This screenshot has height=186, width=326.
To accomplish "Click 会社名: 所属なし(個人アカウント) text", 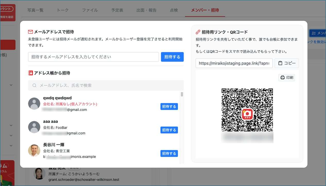I will click(x=70, y=104).
